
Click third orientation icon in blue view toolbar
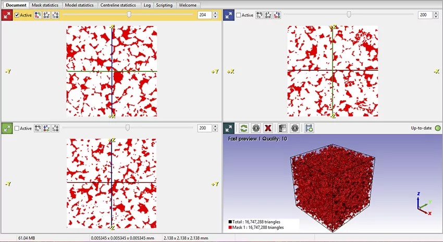click(277, 15)
